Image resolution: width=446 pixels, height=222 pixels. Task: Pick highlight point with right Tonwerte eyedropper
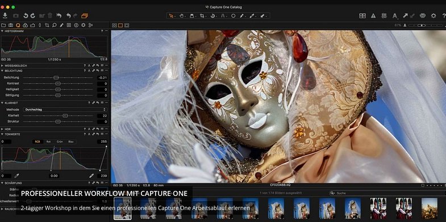[x=91, y=176]
